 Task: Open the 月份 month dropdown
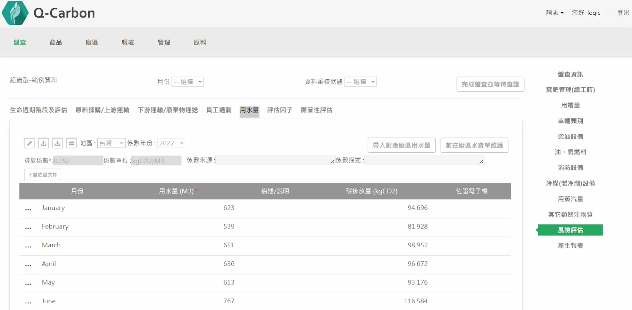[x=187, y=82]
